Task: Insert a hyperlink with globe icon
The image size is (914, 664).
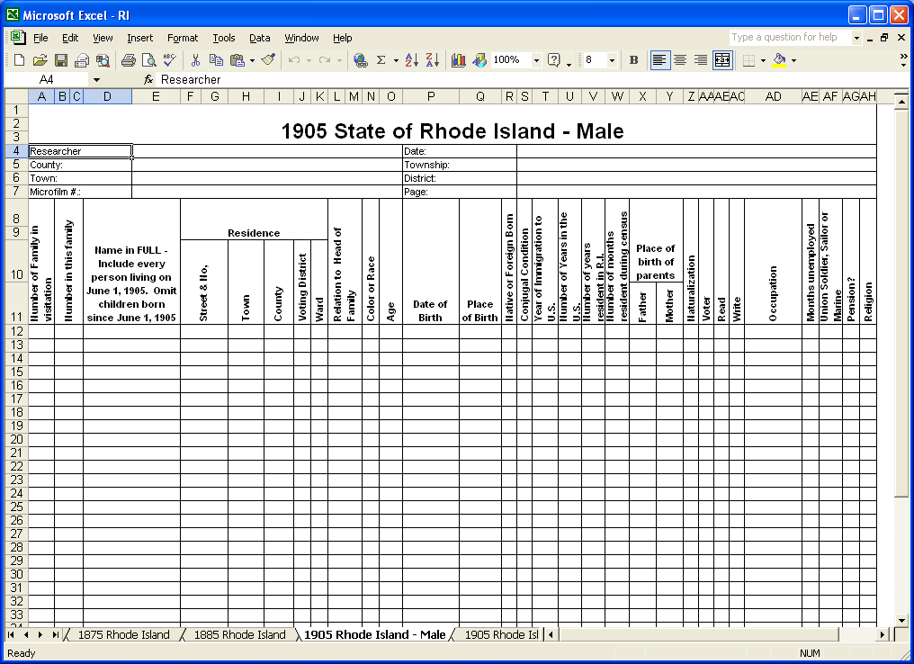Action: (x=360, y=60)
